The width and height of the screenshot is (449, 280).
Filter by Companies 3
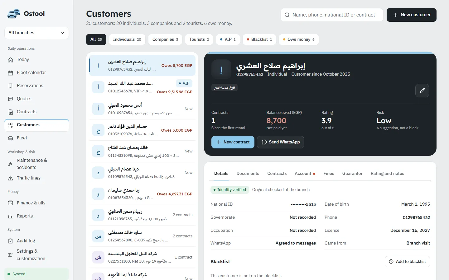coord(165,40)
